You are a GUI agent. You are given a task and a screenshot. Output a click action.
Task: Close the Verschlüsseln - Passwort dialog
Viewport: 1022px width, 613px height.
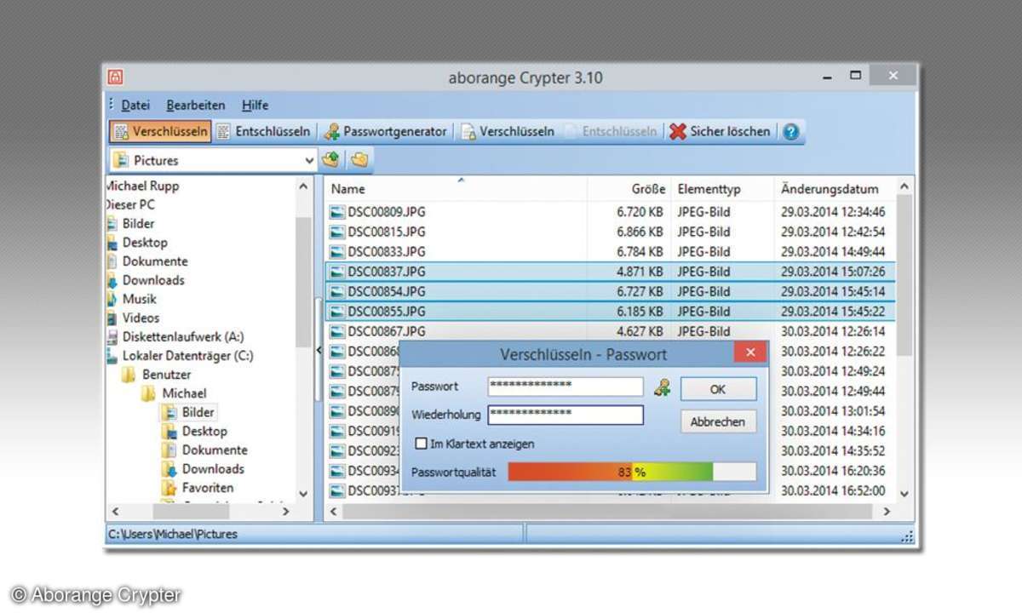[x=749, y=352]
